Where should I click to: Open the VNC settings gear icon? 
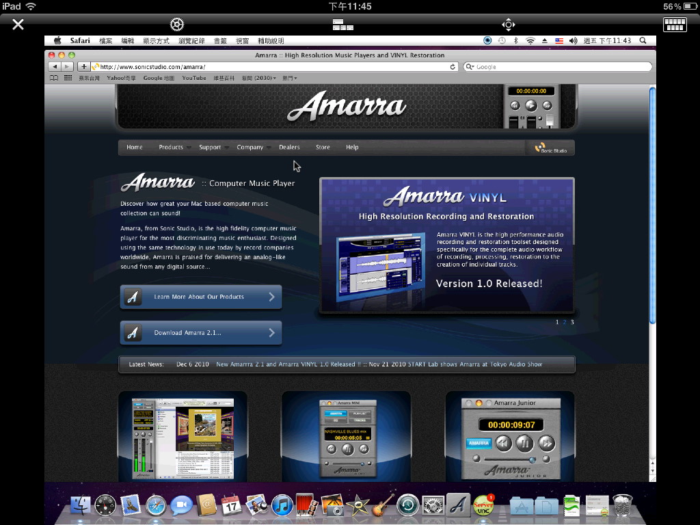177,24
